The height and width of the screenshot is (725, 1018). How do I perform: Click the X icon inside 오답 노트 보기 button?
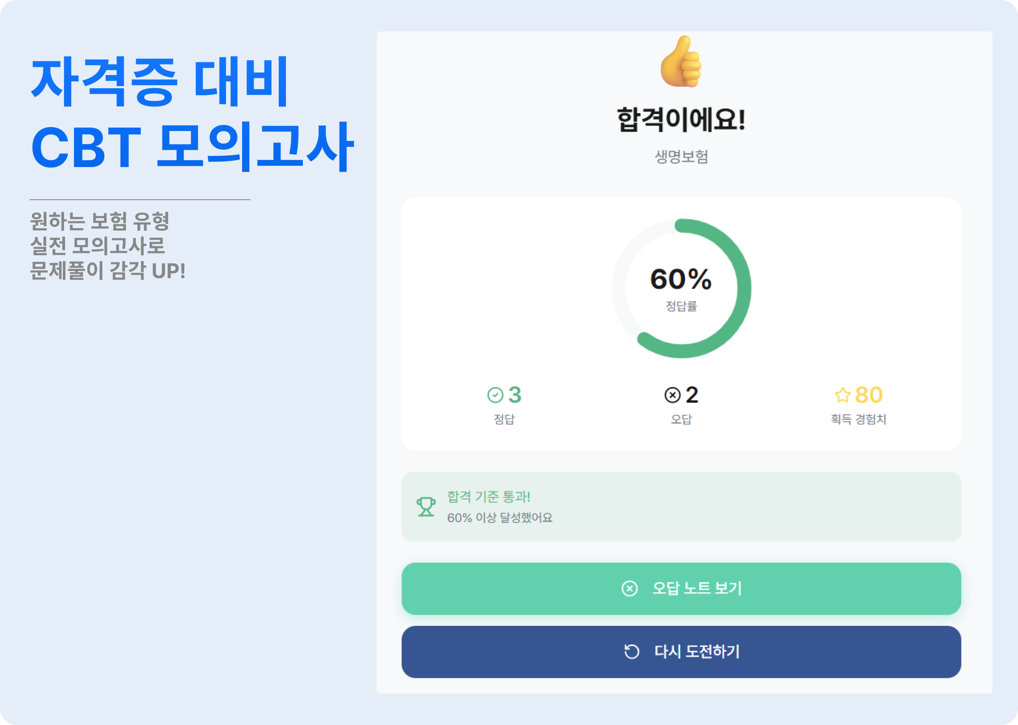(x=629, y=589)
